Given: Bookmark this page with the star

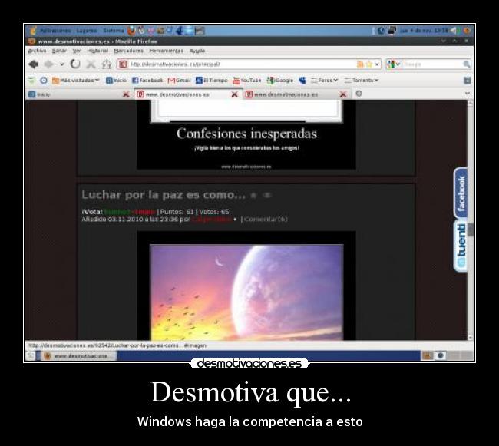Looking at the screenshot, I should pos(368,64).
